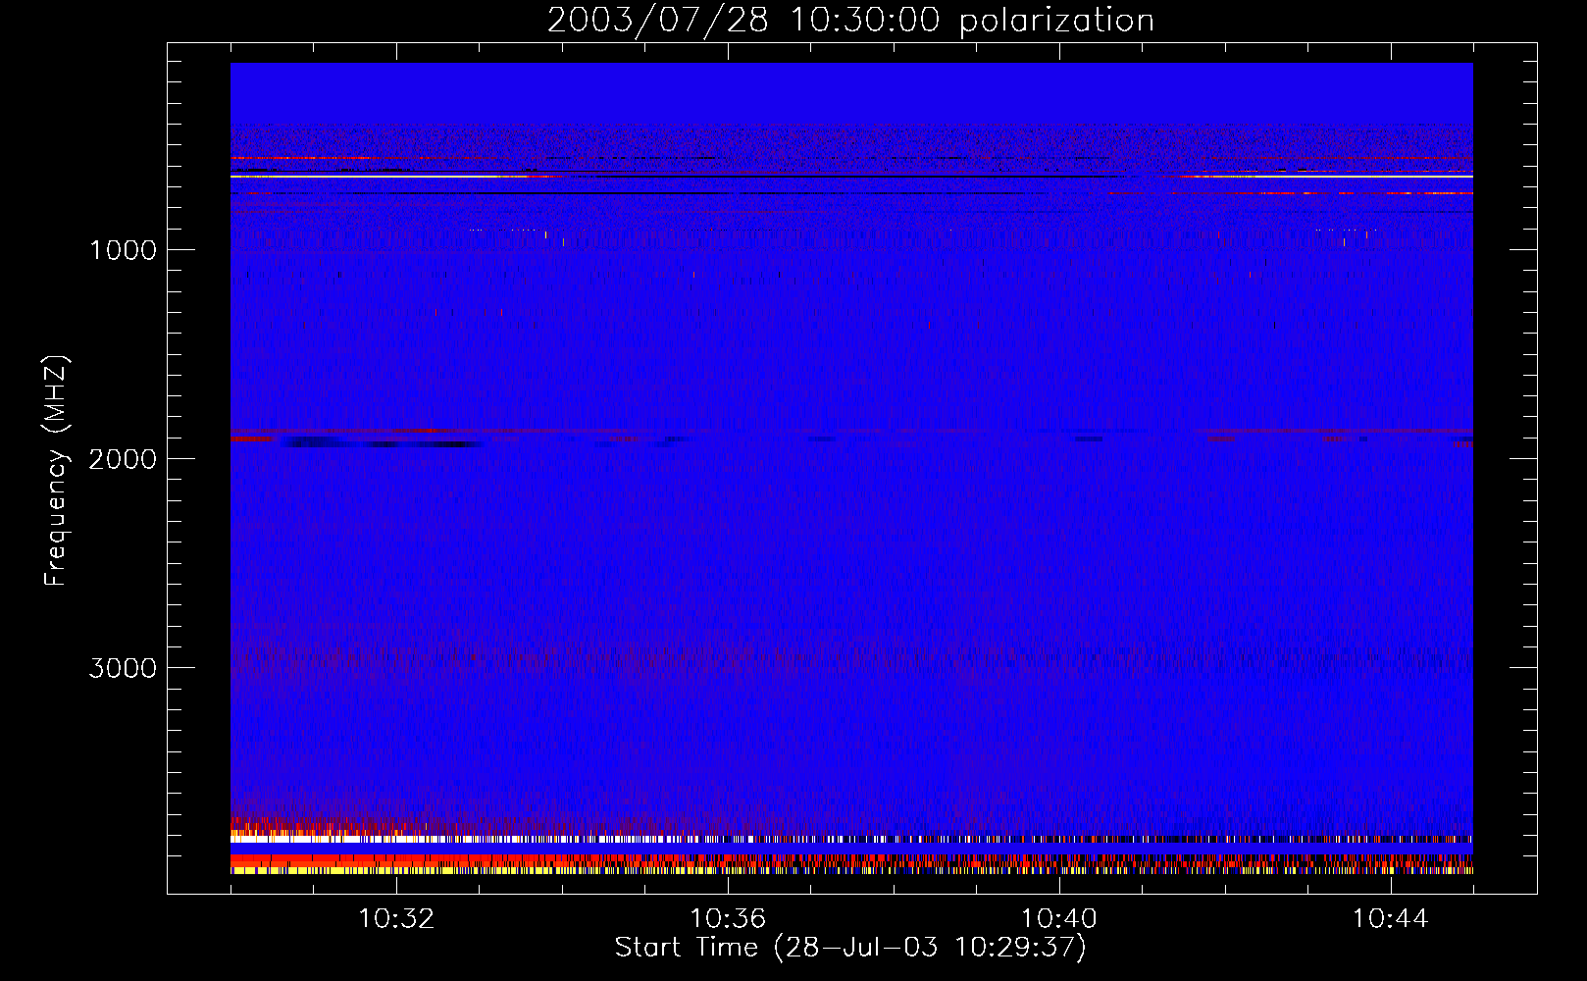
Task: Click the 10:40 time axis label
Action: click(1059, 919)
